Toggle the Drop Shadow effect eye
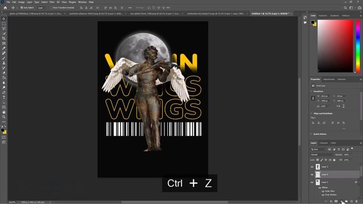This screenshot has width=363, height=204. 323,195
